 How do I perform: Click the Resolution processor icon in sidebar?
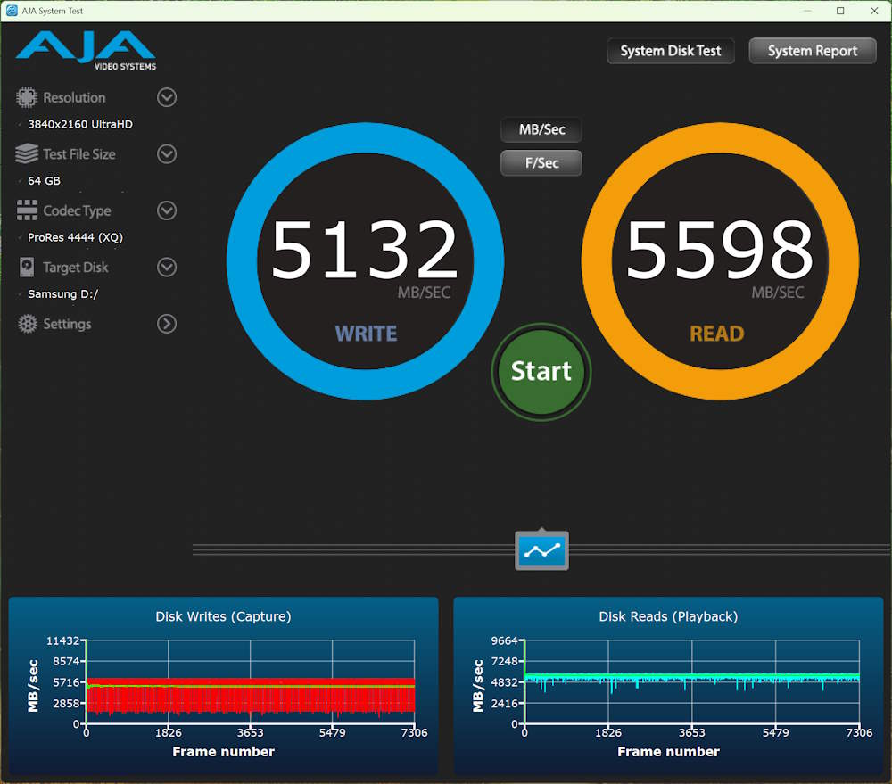pyautogui.click(x=26, y=97)
